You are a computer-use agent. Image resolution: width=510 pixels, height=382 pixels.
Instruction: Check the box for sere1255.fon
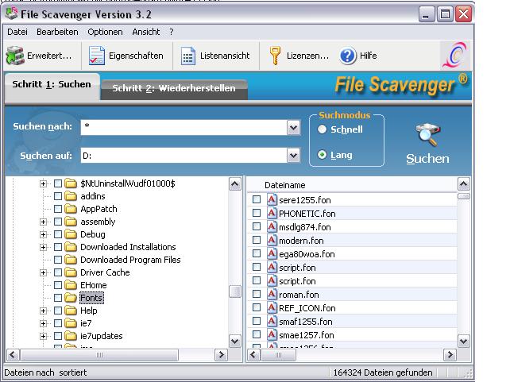tap(257, 199)
